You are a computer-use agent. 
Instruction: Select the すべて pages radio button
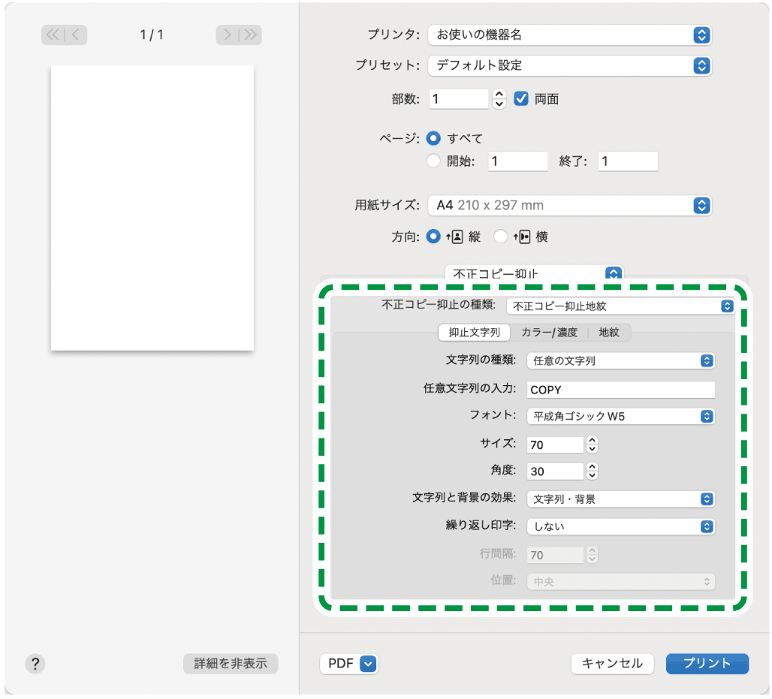[434, 138]
